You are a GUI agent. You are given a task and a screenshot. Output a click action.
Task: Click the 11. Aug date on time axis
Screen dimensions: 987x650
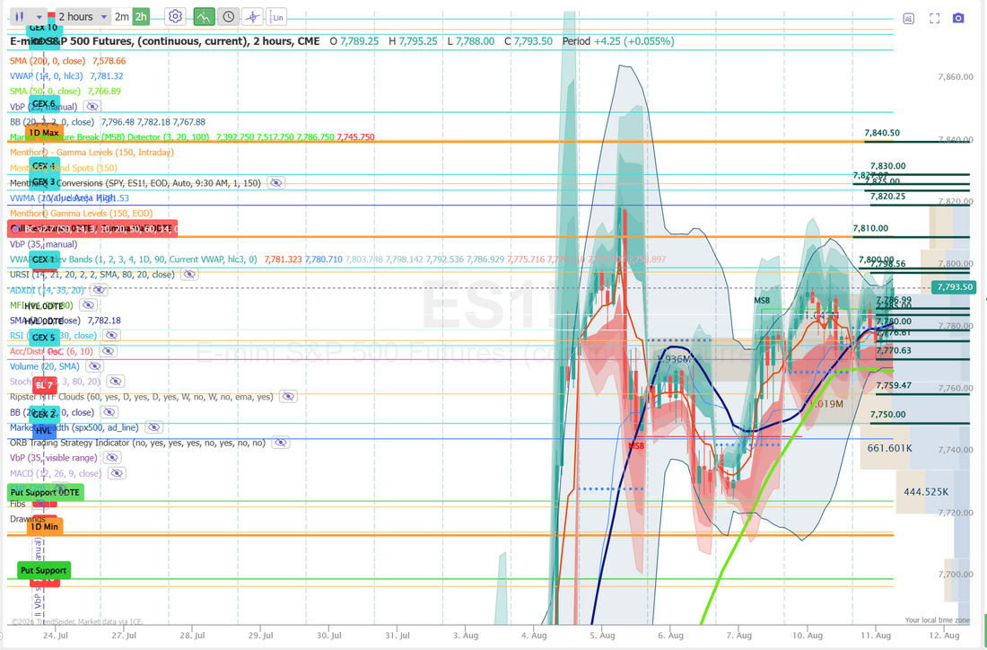(x=878, y=636)
